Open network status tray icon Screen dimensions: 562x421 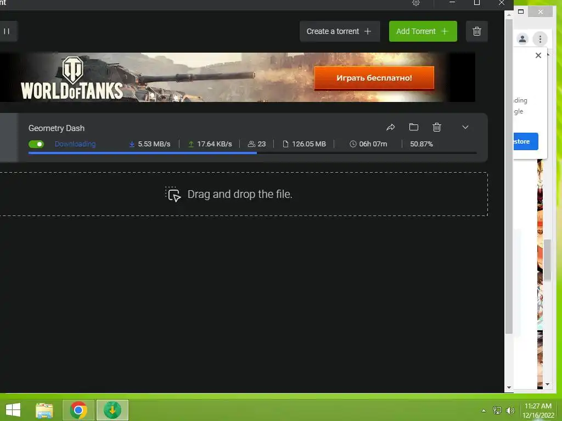pyautogui.click(x=497, y=411)
